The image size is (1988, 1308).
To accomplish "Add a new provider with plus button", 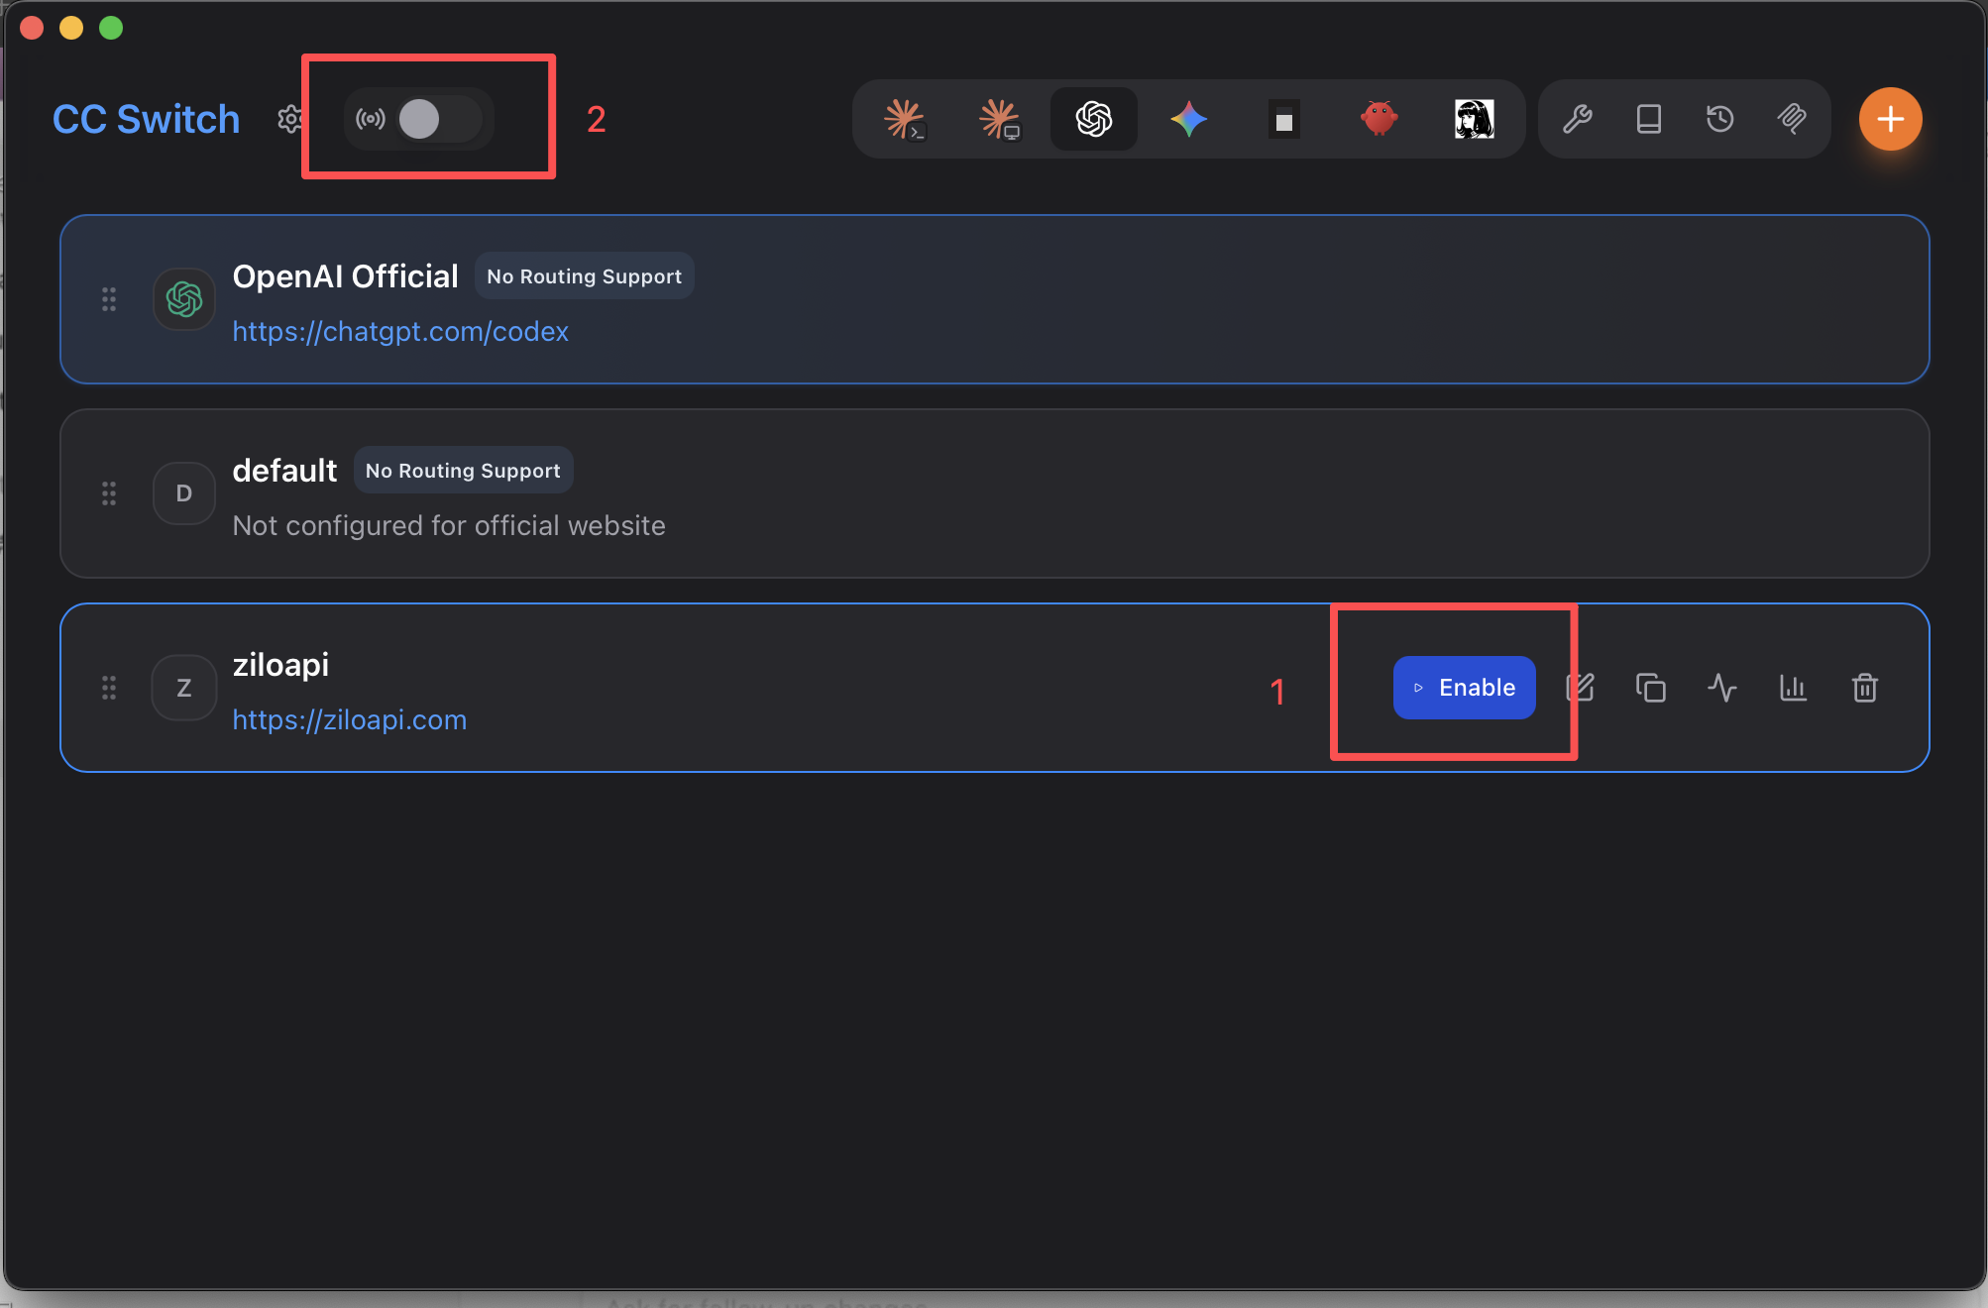I will pyautogui.click(x=1890, y=119).
